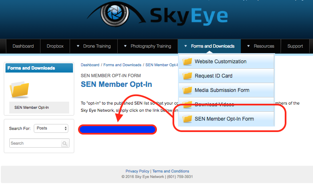The image size is (313, 186).
Task: Click the SkyEye wordmark text
Action: (x=189, y=16)
